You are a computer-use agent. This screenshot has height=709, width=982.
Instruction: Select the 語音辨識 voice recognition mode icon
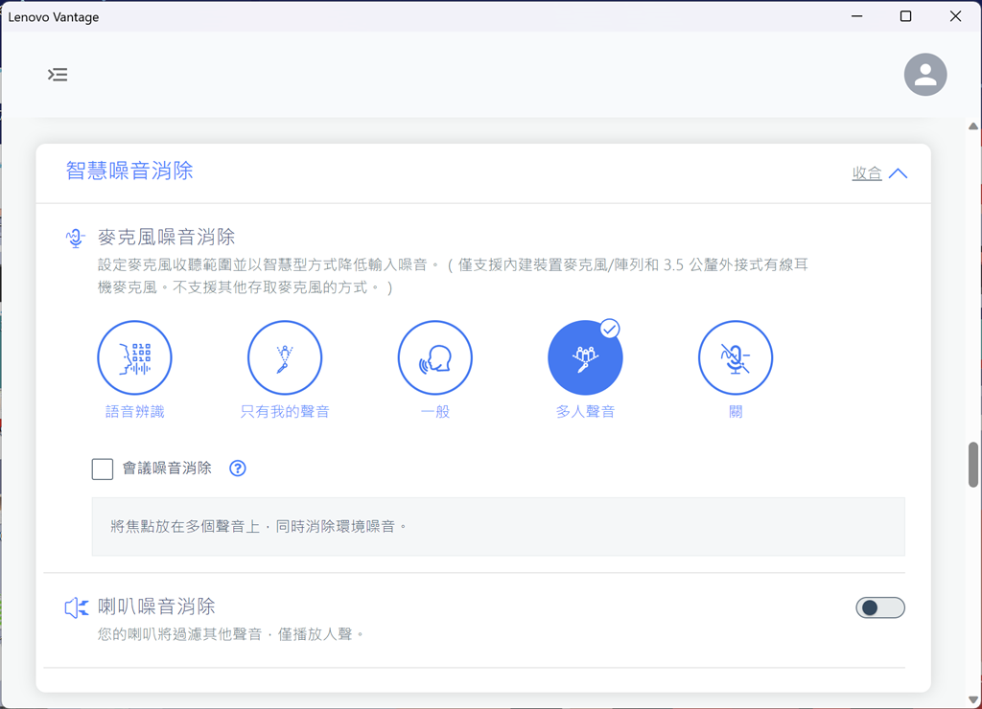point(134,358)
